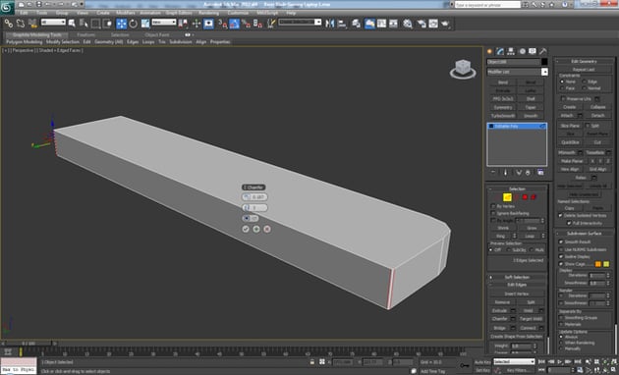Open the Customize menu

pos(238,13)
